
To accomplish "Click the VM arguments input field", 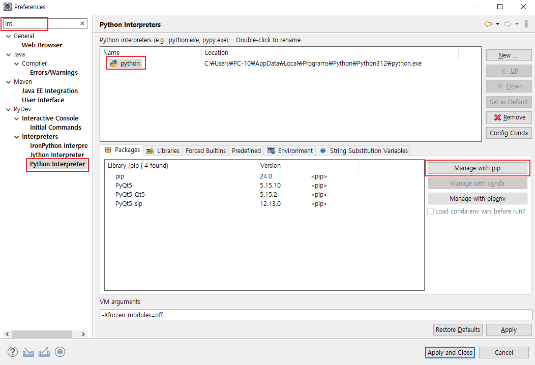I will (x=316, y=315).
